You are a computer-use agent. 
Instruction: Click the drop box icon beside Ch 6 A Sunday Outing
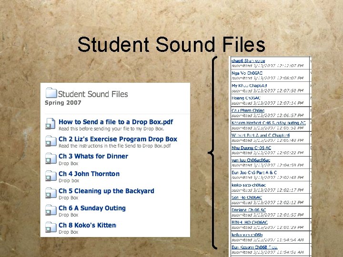tap(51, 210)
